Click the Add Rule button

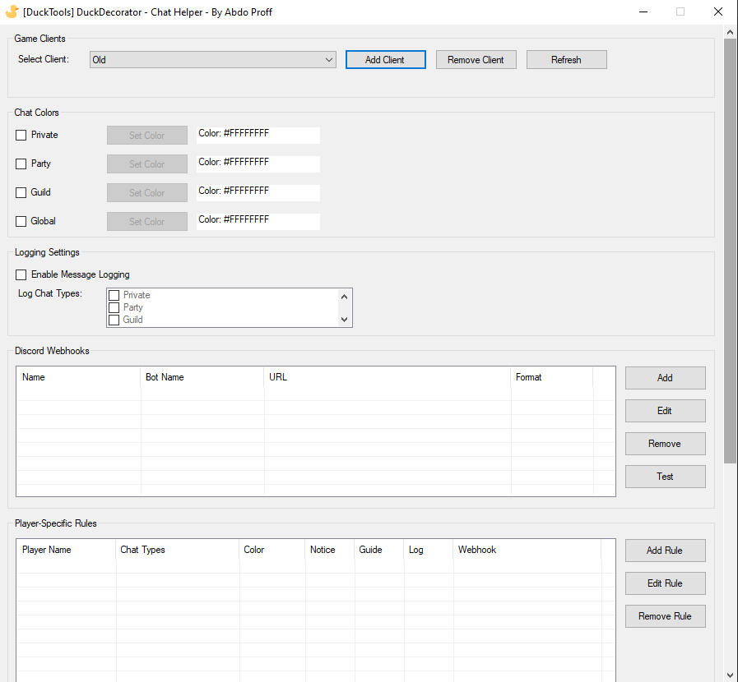click(665, 551)
